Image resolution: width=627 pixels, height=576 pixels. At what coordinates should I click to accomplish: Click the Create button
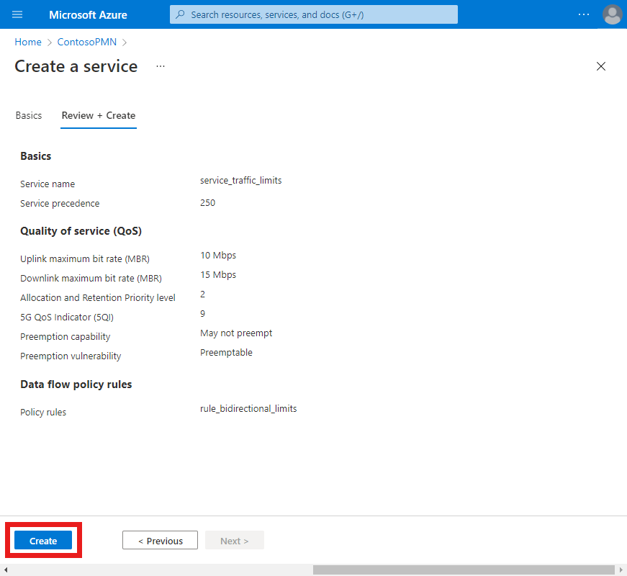point(42,540)
